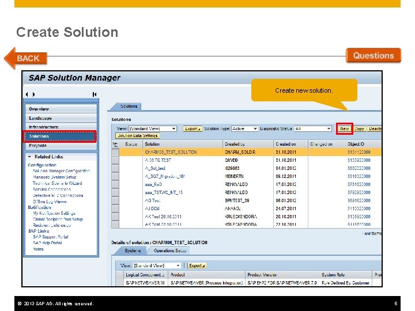The width and height of the screenshot is (415, 311).
Task: Open the Infrastructure navigation item
Action: (61, 127)
